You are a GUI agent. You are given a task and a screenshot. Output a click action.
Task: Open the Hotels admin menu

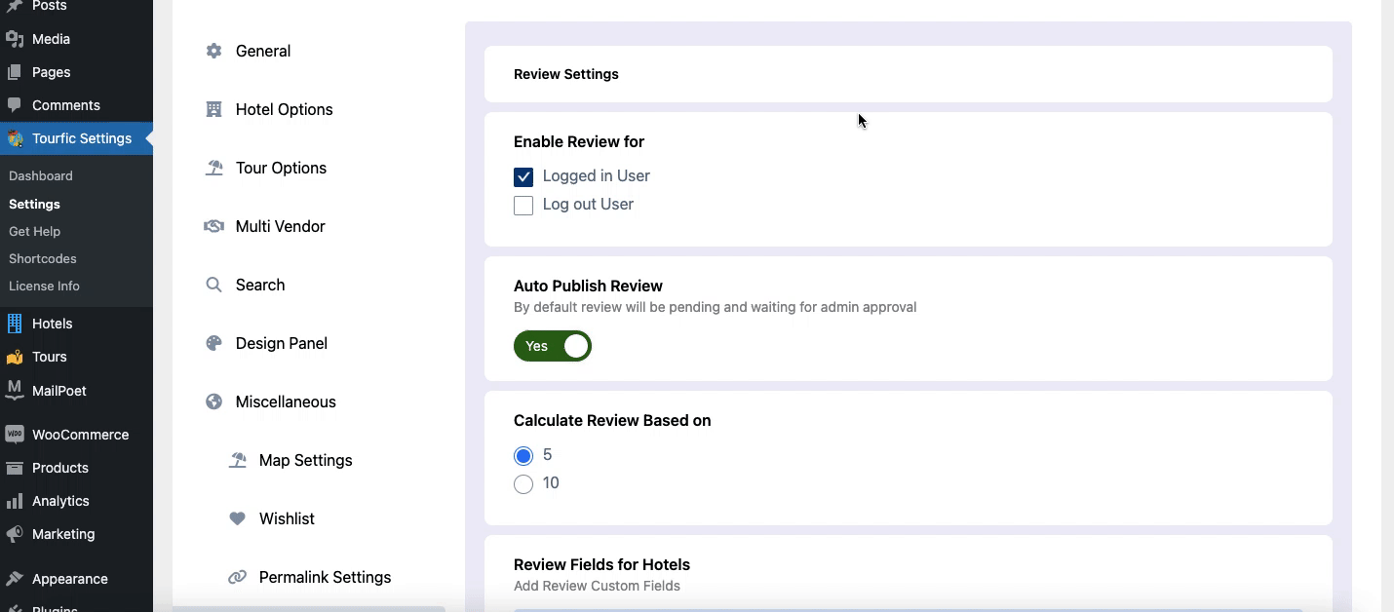52,324
